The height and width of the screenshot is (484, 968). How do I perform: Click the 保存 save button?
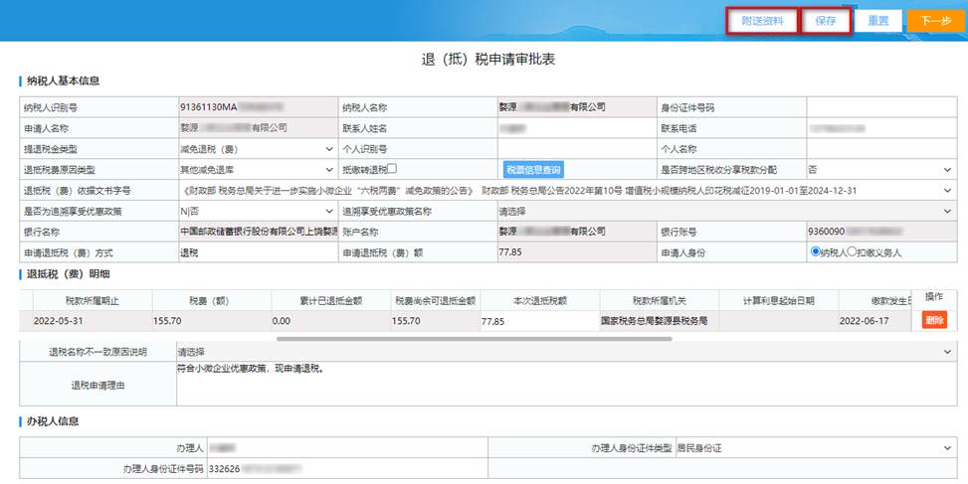(x=826, y=20)
